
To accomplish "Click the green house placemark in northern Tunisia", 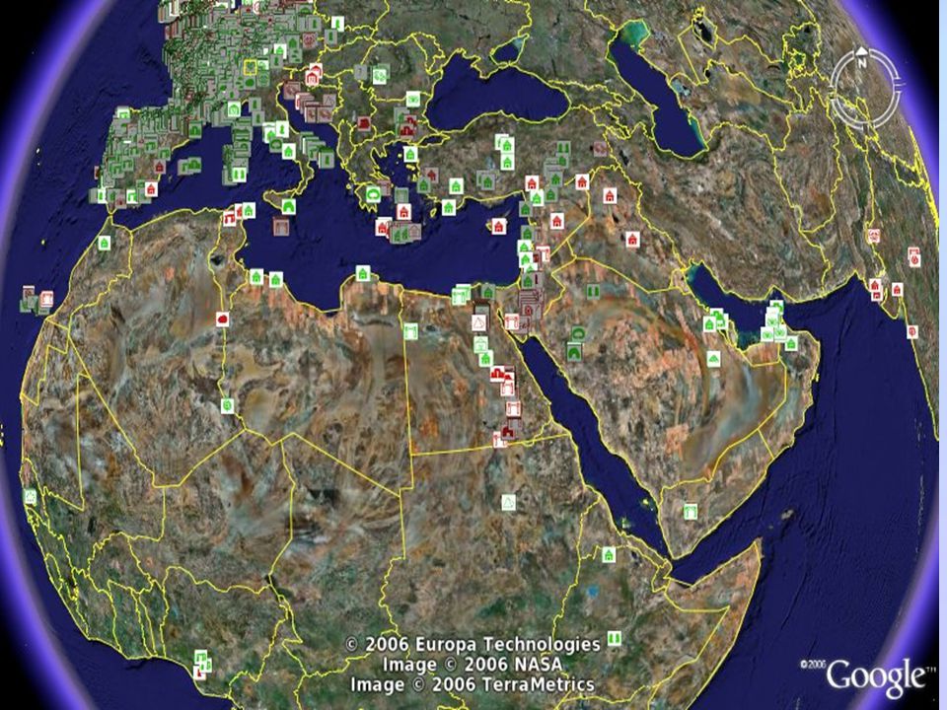I will [249, 210].
